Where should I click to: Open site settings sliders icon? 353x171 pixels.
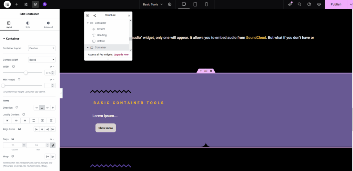tap(26, 4)
